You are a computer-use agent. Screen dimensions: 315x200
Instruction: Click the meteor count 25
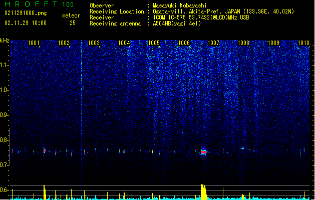pos(73,23)
